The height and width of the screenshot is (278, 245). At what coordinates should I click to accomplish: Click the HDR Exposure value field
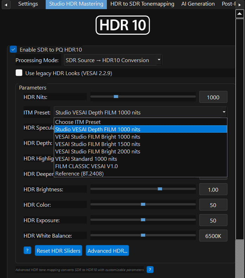coord(213,220)
